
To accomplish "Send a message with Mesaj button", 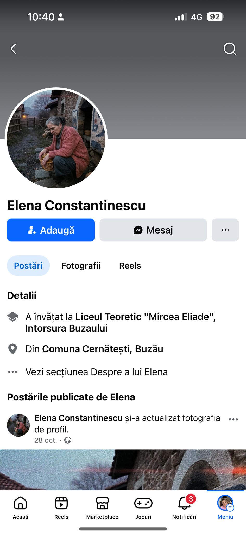I will coord(153,230).
